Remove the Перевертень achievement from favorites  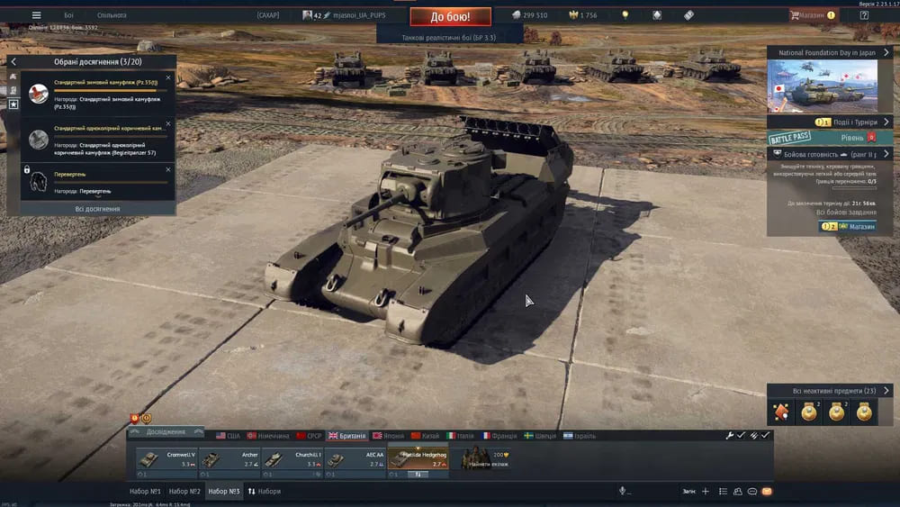[x=167, y=168]
